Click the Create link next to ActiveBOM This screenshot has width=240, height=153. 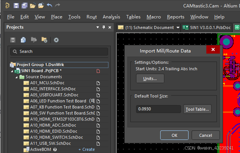[x=87, y=150]
